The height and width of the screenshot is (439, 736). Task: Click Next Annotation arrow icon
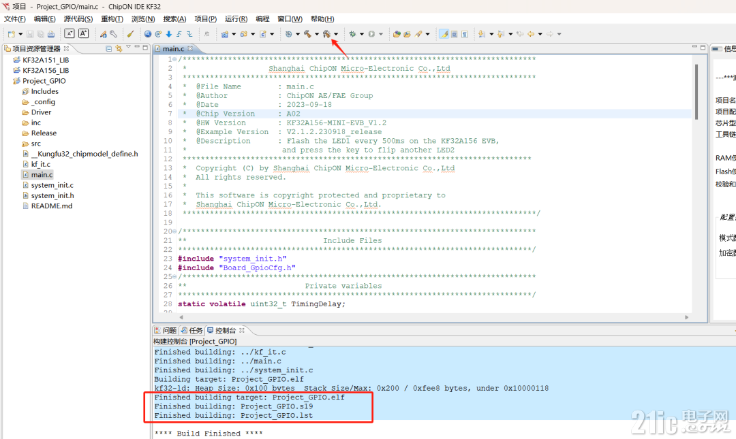click(x=481, y=34)
